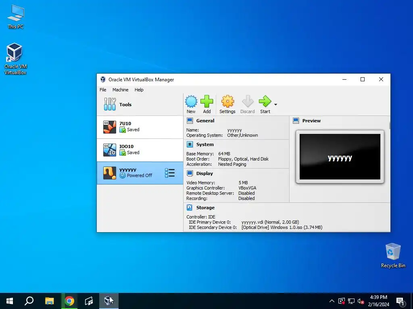Open the Recycle Bin desktop icon

click(393, 255)
